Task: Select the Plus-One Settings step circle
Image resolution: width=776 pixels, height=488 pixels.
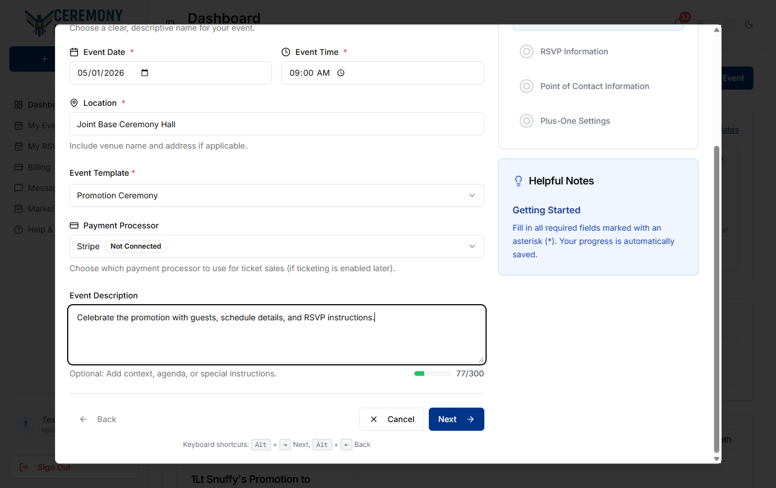Action: tap(527, 121)
